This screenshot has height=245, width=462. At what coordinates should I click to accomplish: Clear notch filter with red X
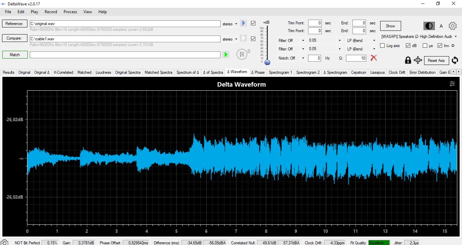[373, 58]
